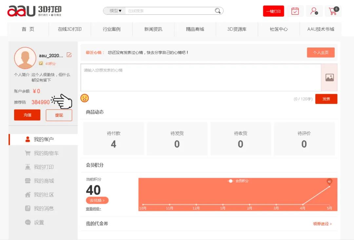
Task: Edit profile via pencil icon beside username
Action: coord(69,55)
